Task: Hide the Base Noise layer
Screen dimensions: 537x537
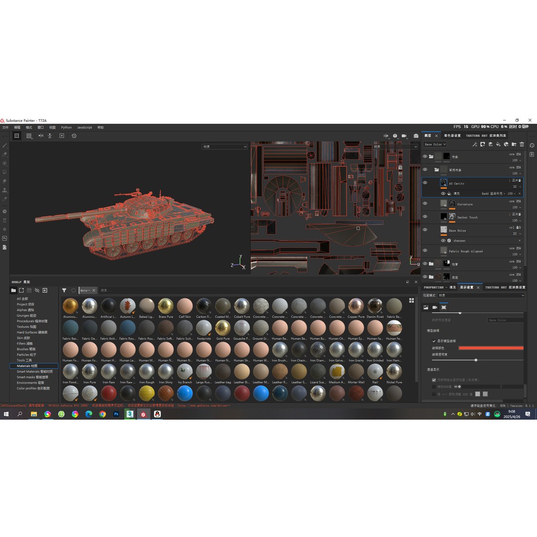Action: pyautogui.click(x=425, y=230)
